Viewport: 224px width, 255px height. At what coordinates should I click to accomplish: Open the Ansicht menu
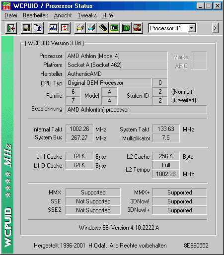click(63, 15)
